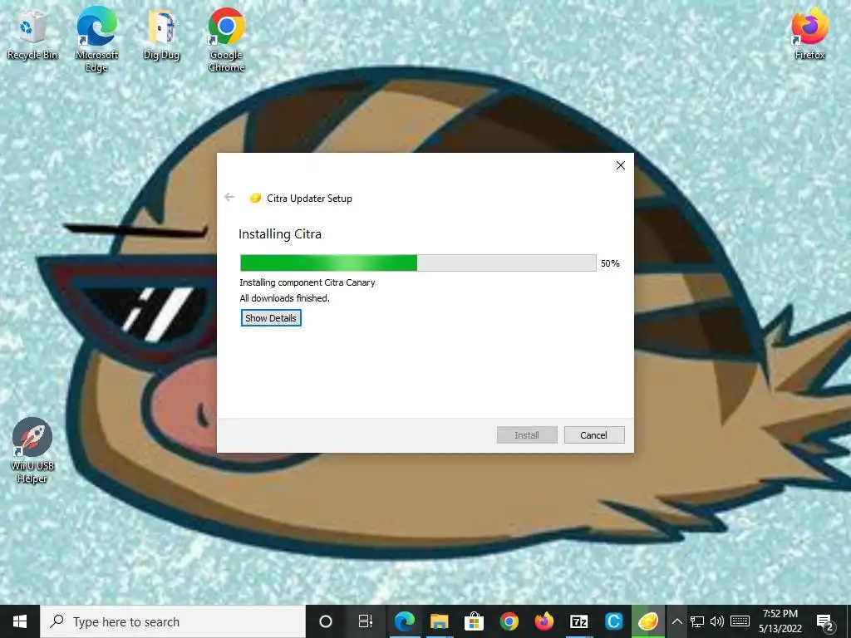The height and width of the screenshot is (638, 851).
Task: Click the taskbar search box
Action: [x=173, y=621]
